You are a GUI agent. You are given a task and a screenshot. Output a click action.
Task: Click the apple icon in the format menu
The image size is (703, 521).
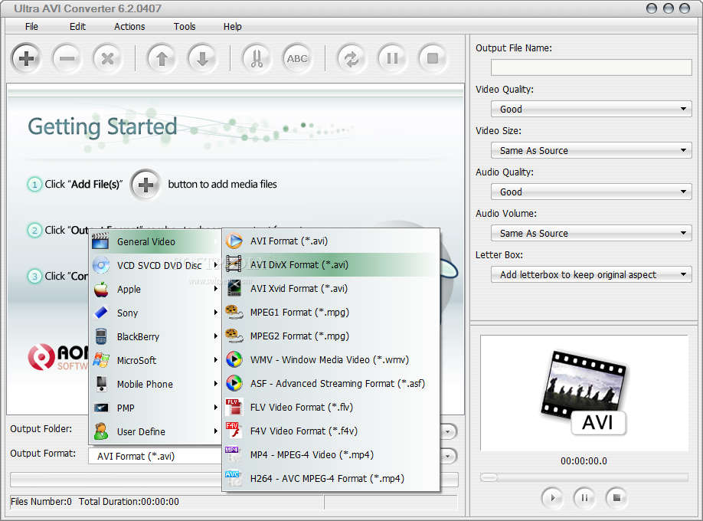tap(101, 289)
